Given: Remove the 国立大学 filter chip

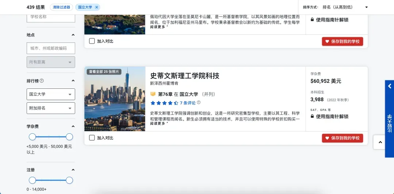Looking at the screenshot, I should (x=97, y=7).
